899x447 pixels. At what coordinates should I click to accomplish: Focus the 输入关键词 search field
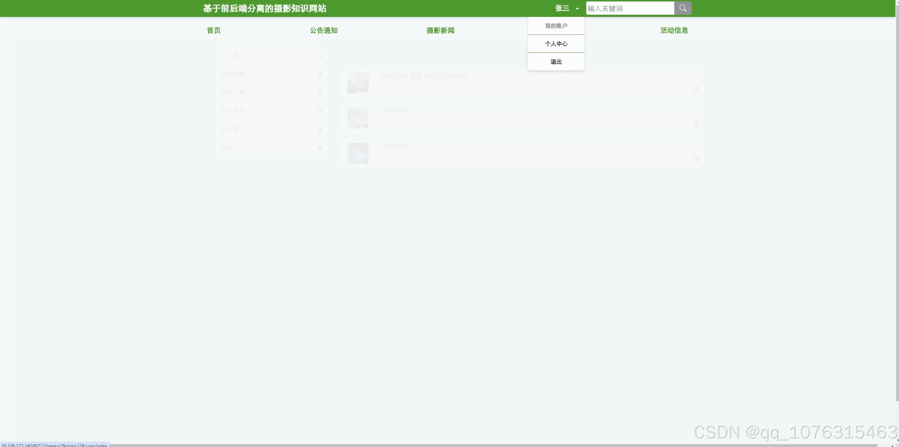click(x=630, y=8)
